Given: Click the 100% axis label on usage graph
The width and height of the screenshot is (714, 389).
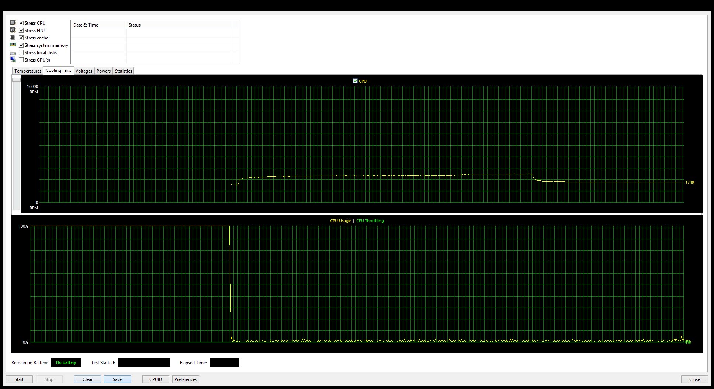Looking at the screenshot, I should 23,226.
